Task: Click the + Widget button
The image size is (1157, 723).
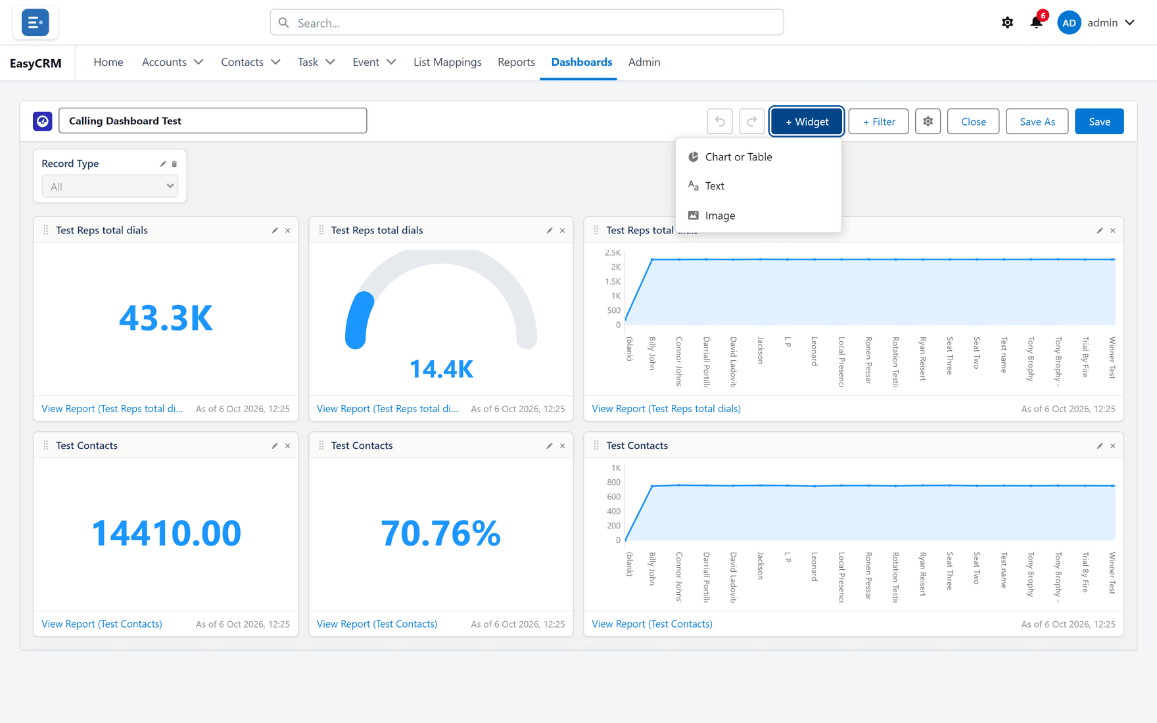Action: tap(807, 122)
